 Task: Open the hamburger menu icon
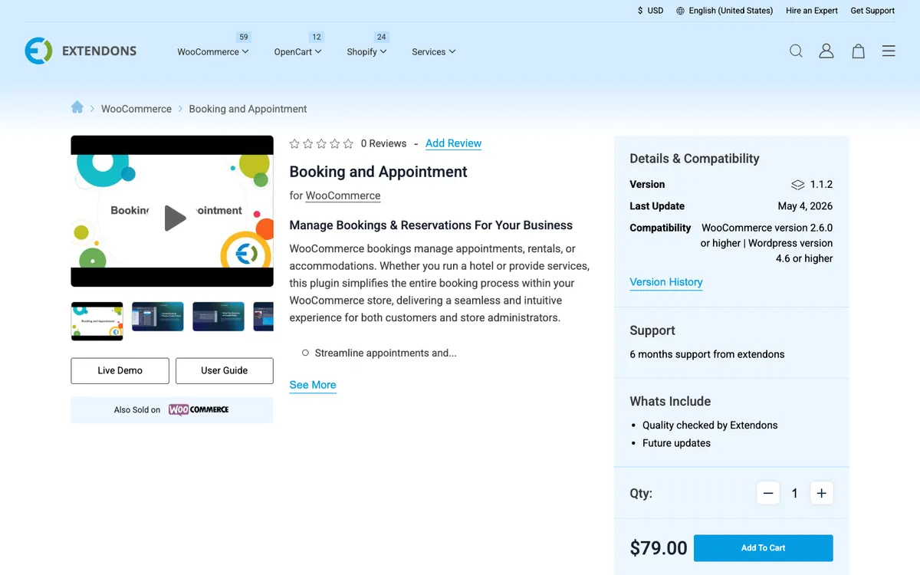(889, 51)
